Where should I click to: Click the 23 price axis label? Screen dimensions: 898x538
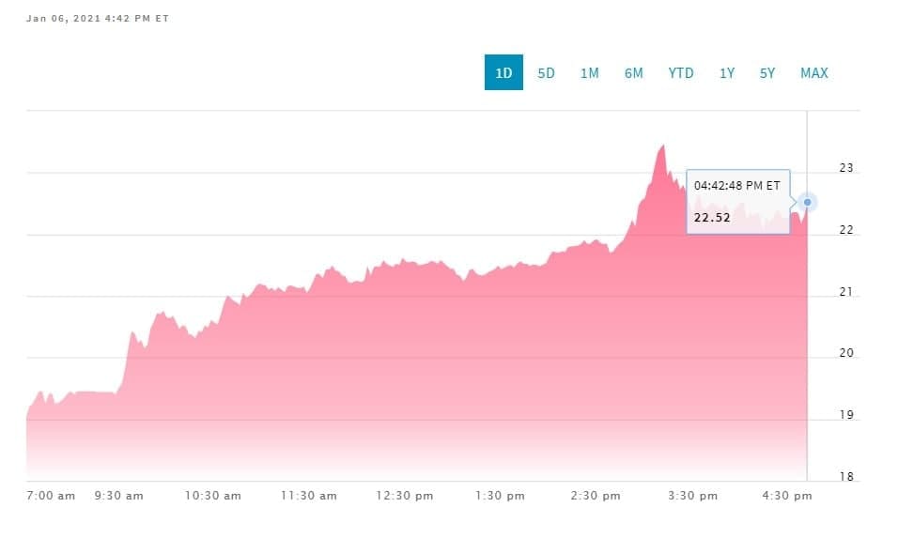click(845, 169)
